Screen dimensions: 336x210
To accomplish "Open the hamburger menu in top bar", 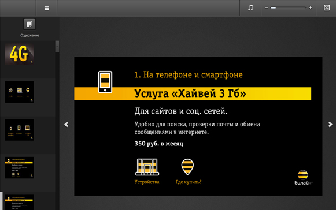I will point(46,8).
